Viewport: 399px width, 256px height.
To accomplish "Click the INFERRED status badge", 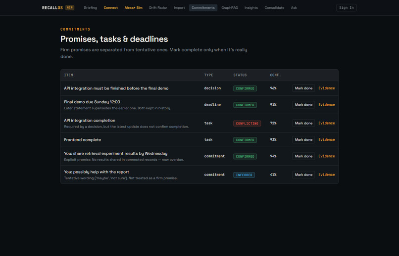I will click(244, 175).
